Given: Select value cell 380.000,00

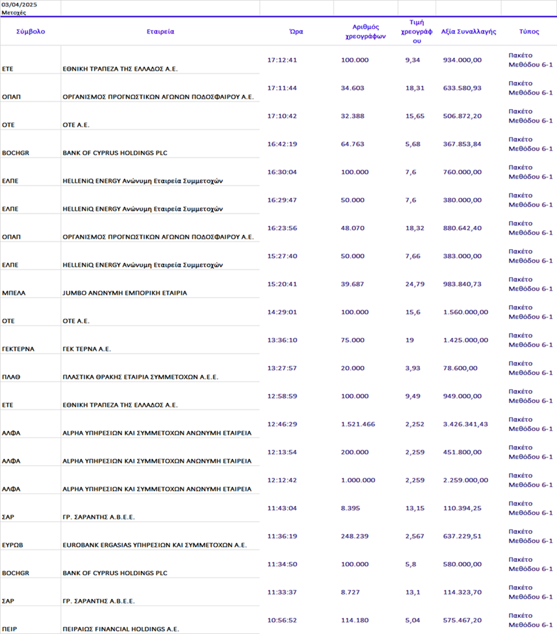Looking at the screenshot, I should [462, 200].
